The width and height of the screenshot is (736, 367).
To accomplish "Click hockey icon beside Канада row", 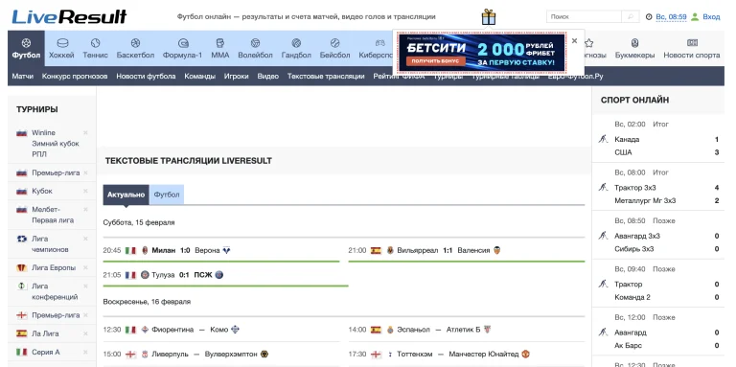I will tap(603, 139).
